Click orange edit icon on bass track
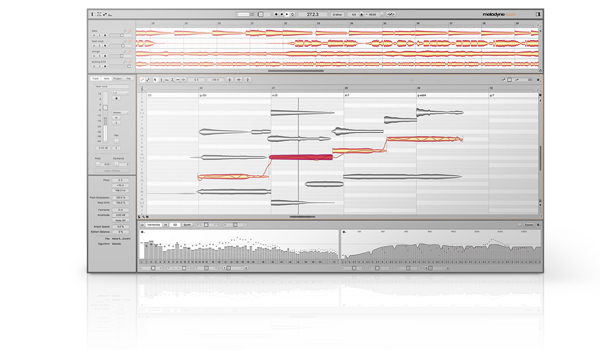Image resolution: width=600 pixels, height=350 pixels. pyautogui.click(x=129, y=31)
